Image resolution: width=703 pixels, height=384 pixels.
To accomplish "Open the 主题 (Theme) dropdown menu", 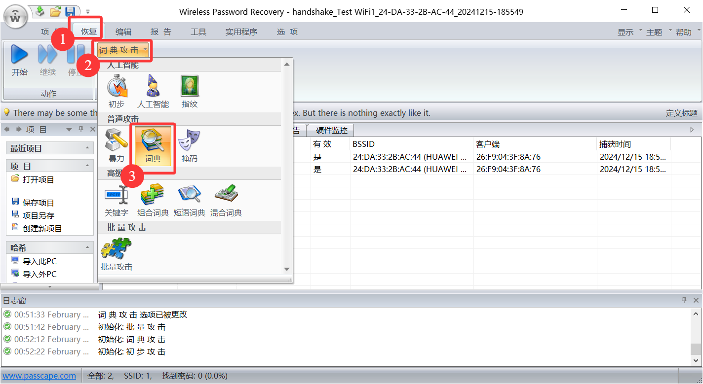I will tap(658, 32).
